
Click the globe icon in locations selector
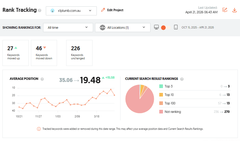(102, 28)
